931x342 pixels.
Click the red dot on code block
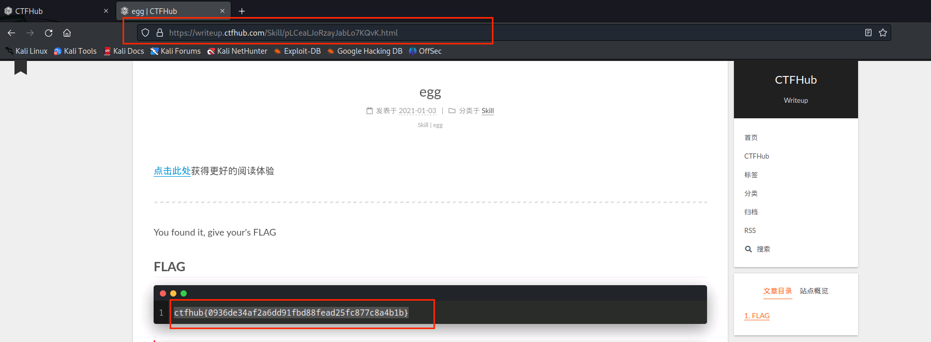coord(163,293)
